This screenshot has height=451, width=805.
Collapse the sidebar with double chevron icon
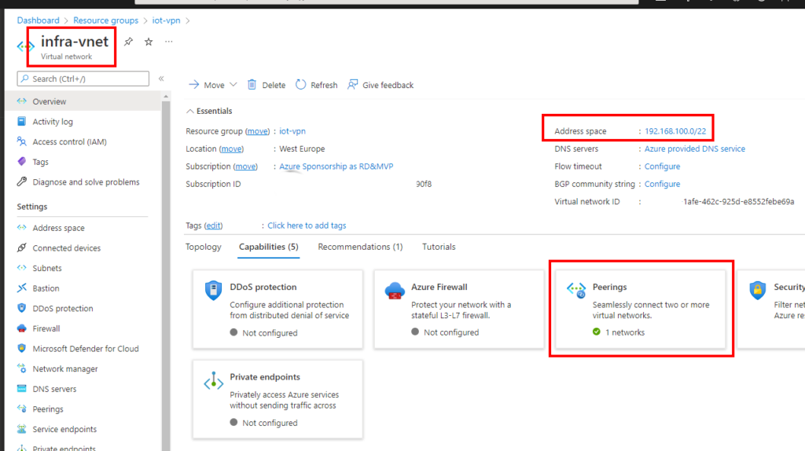pos(161,79)
